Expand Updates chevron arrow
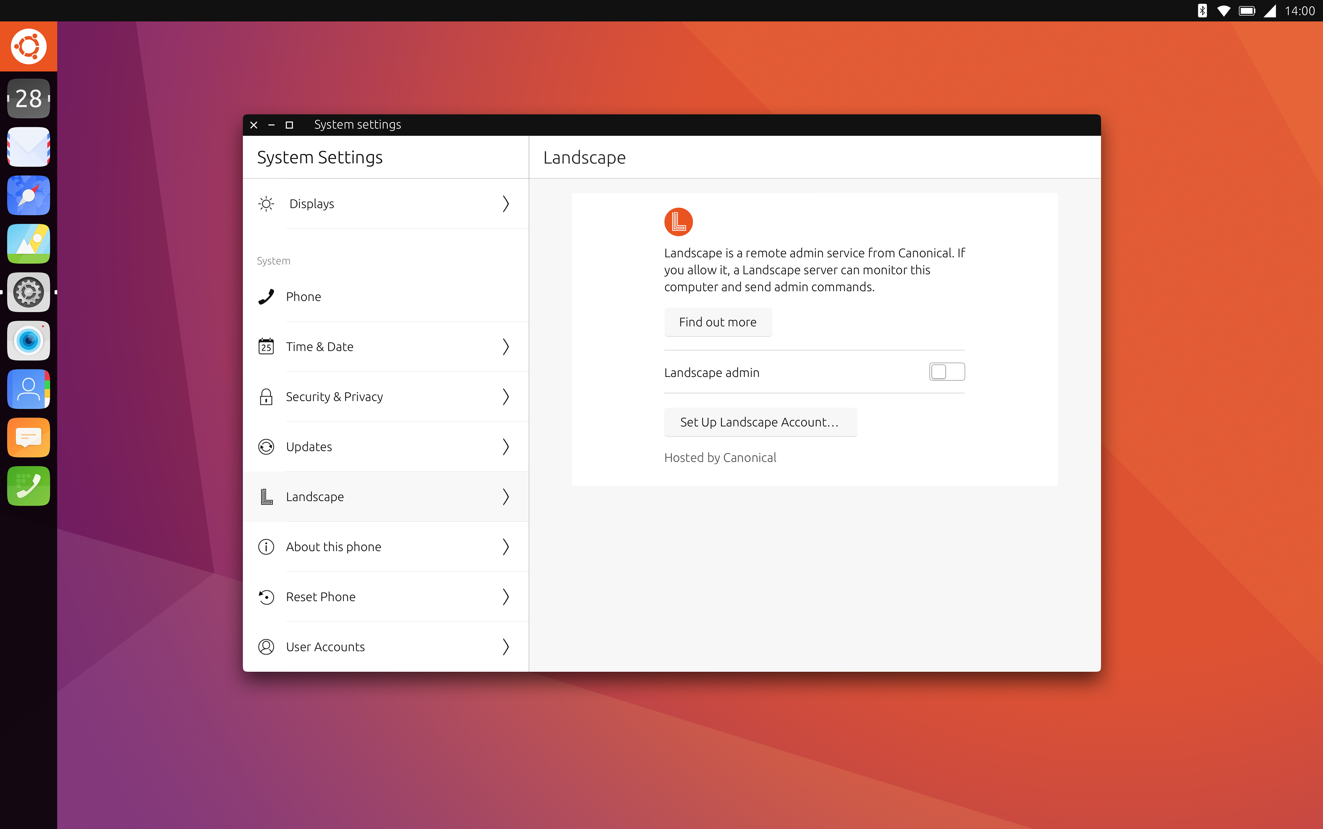Screen dimensions: 1323x829 [506, 447]
